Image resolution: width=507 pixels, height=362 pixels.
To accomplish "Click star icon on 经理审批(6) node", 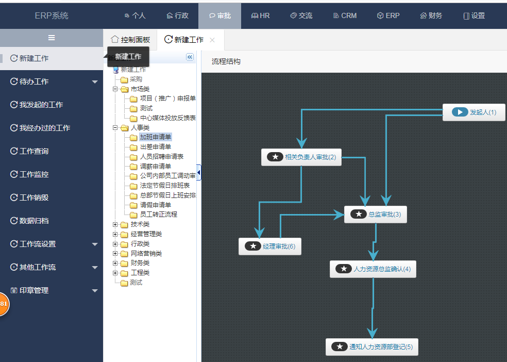I will [252, 246].
